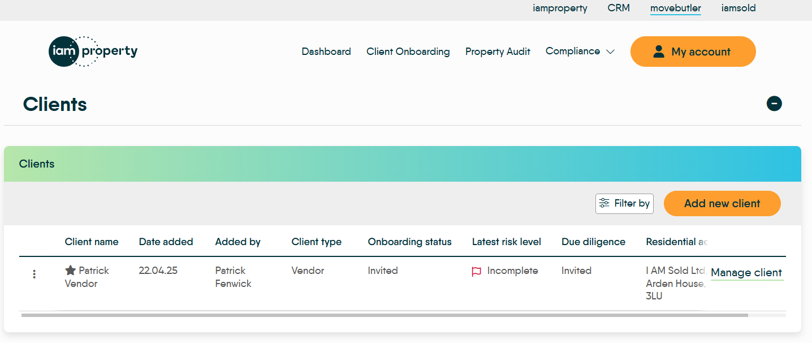The width and height of the screenshot is (812, 343).
Task: Click the person icon inside My account button
Action: tap(659, 51)
